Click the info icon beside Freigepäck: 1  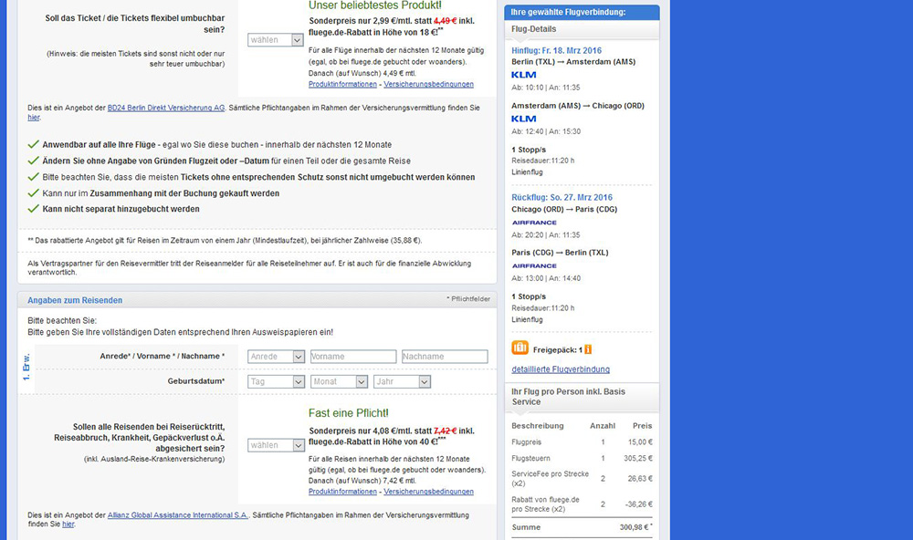coord(588,349)
